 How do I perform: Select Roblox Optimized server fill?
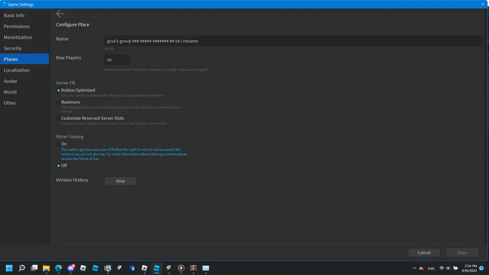(58, 90)
